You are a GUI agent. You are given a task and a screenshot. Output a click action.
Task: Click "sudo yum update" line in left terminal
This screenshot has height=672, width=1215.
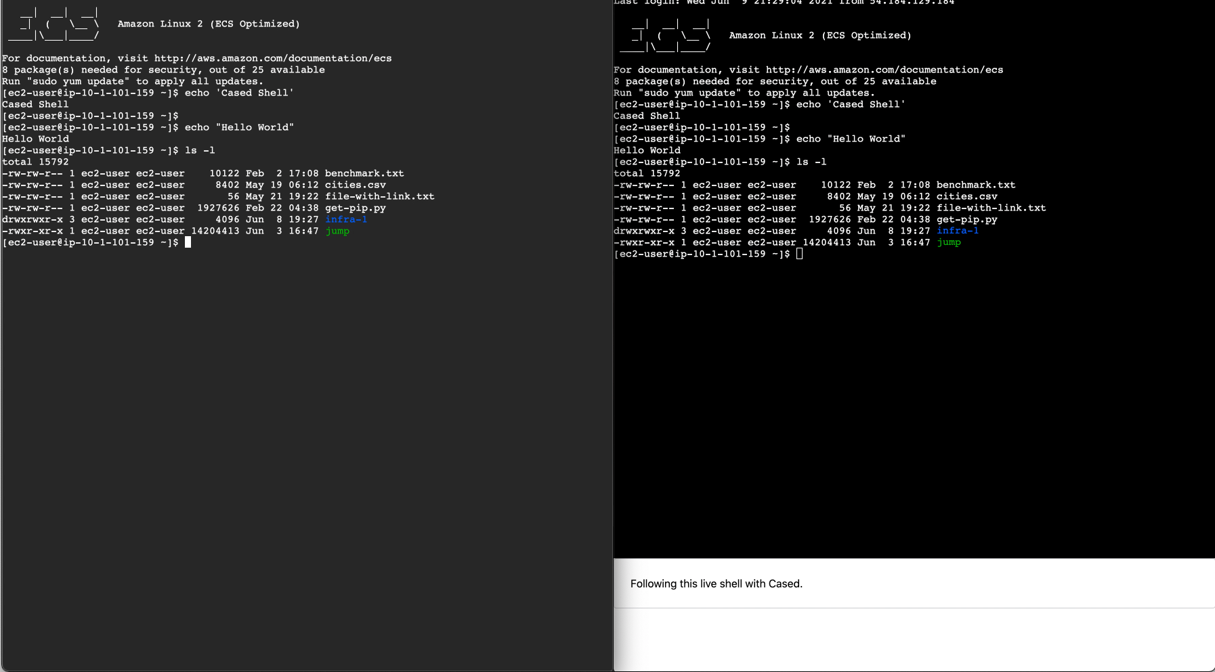click(x=133, y=81)
